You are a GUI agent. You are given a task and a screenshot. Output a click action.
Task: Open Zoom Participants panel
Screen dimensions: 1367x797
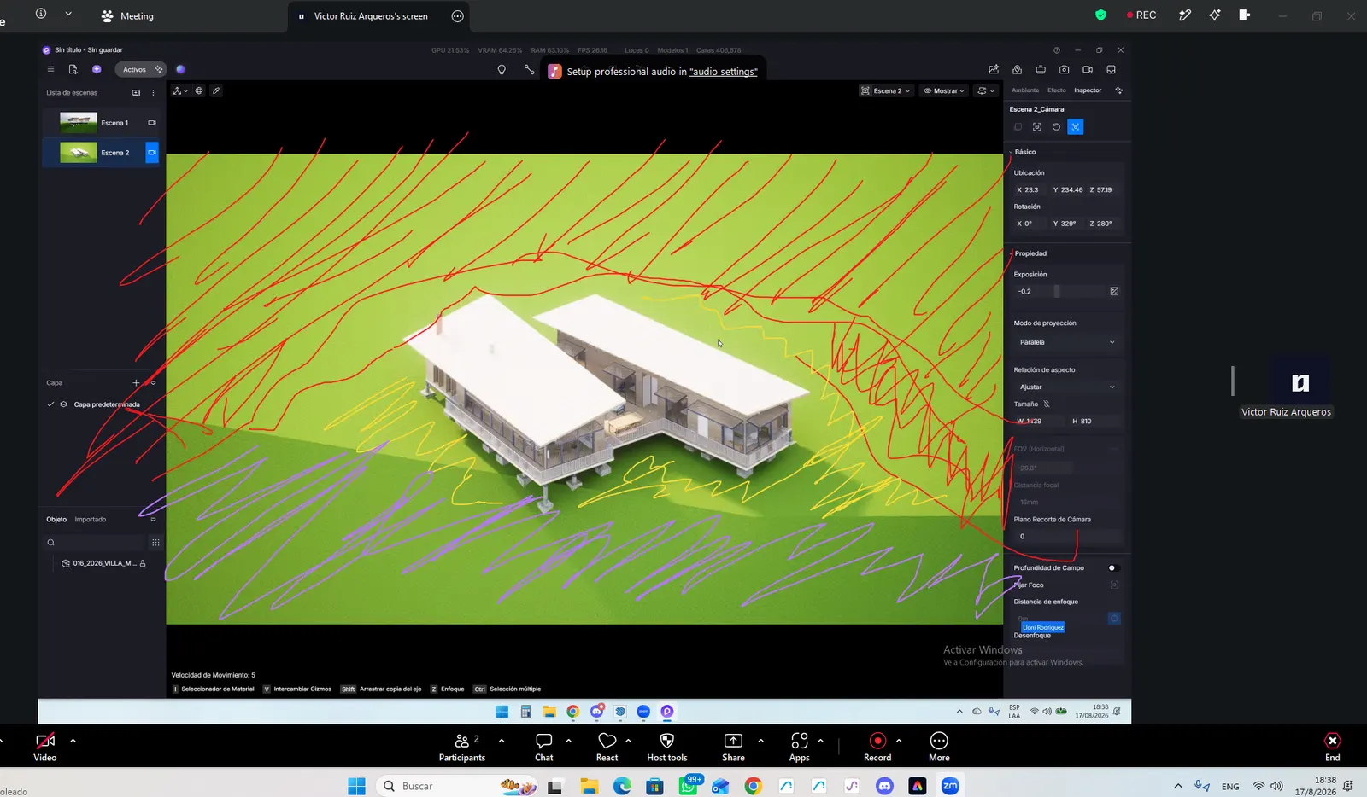click(x=462, y=747)
